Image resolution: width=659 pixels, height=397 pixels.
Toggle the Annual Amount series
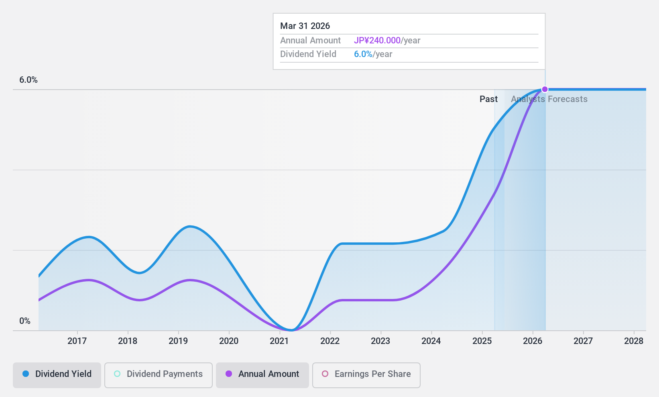pyautogui.click(x=262, y=375)
